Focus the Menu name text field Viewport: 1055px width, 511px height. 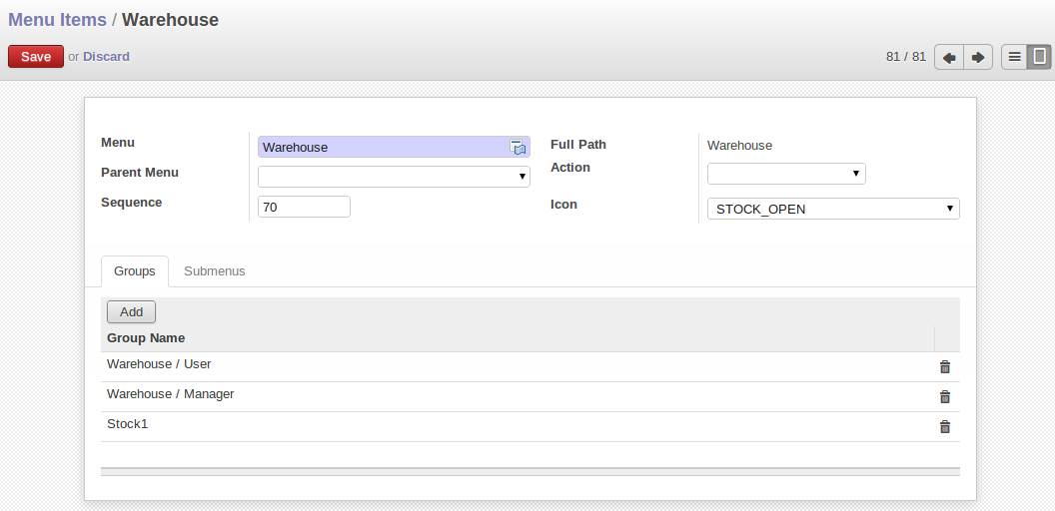(x=384, y=148)
